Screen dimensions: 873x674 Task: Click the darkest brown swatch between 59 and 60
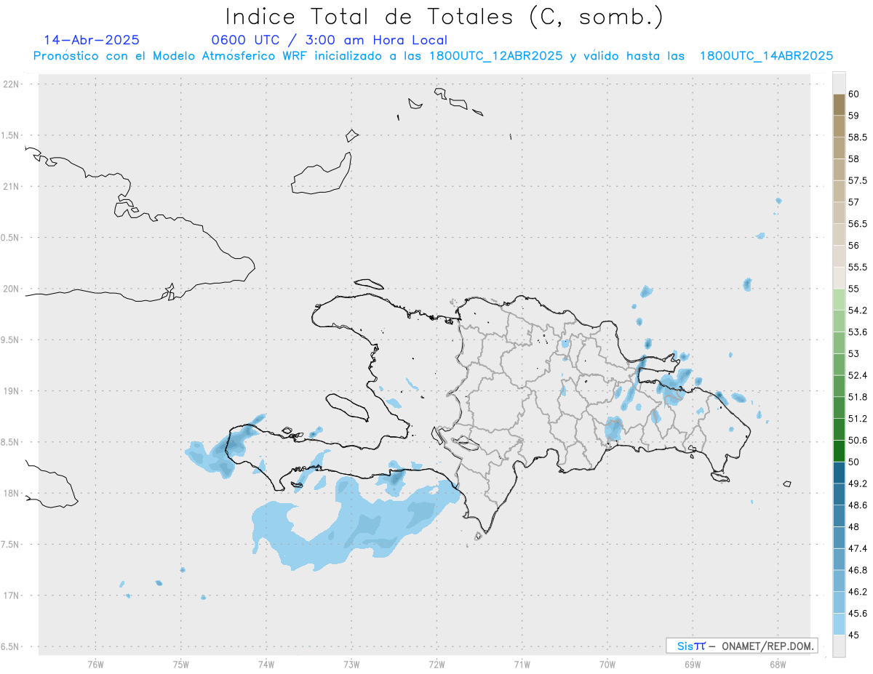tap(839, 105)
